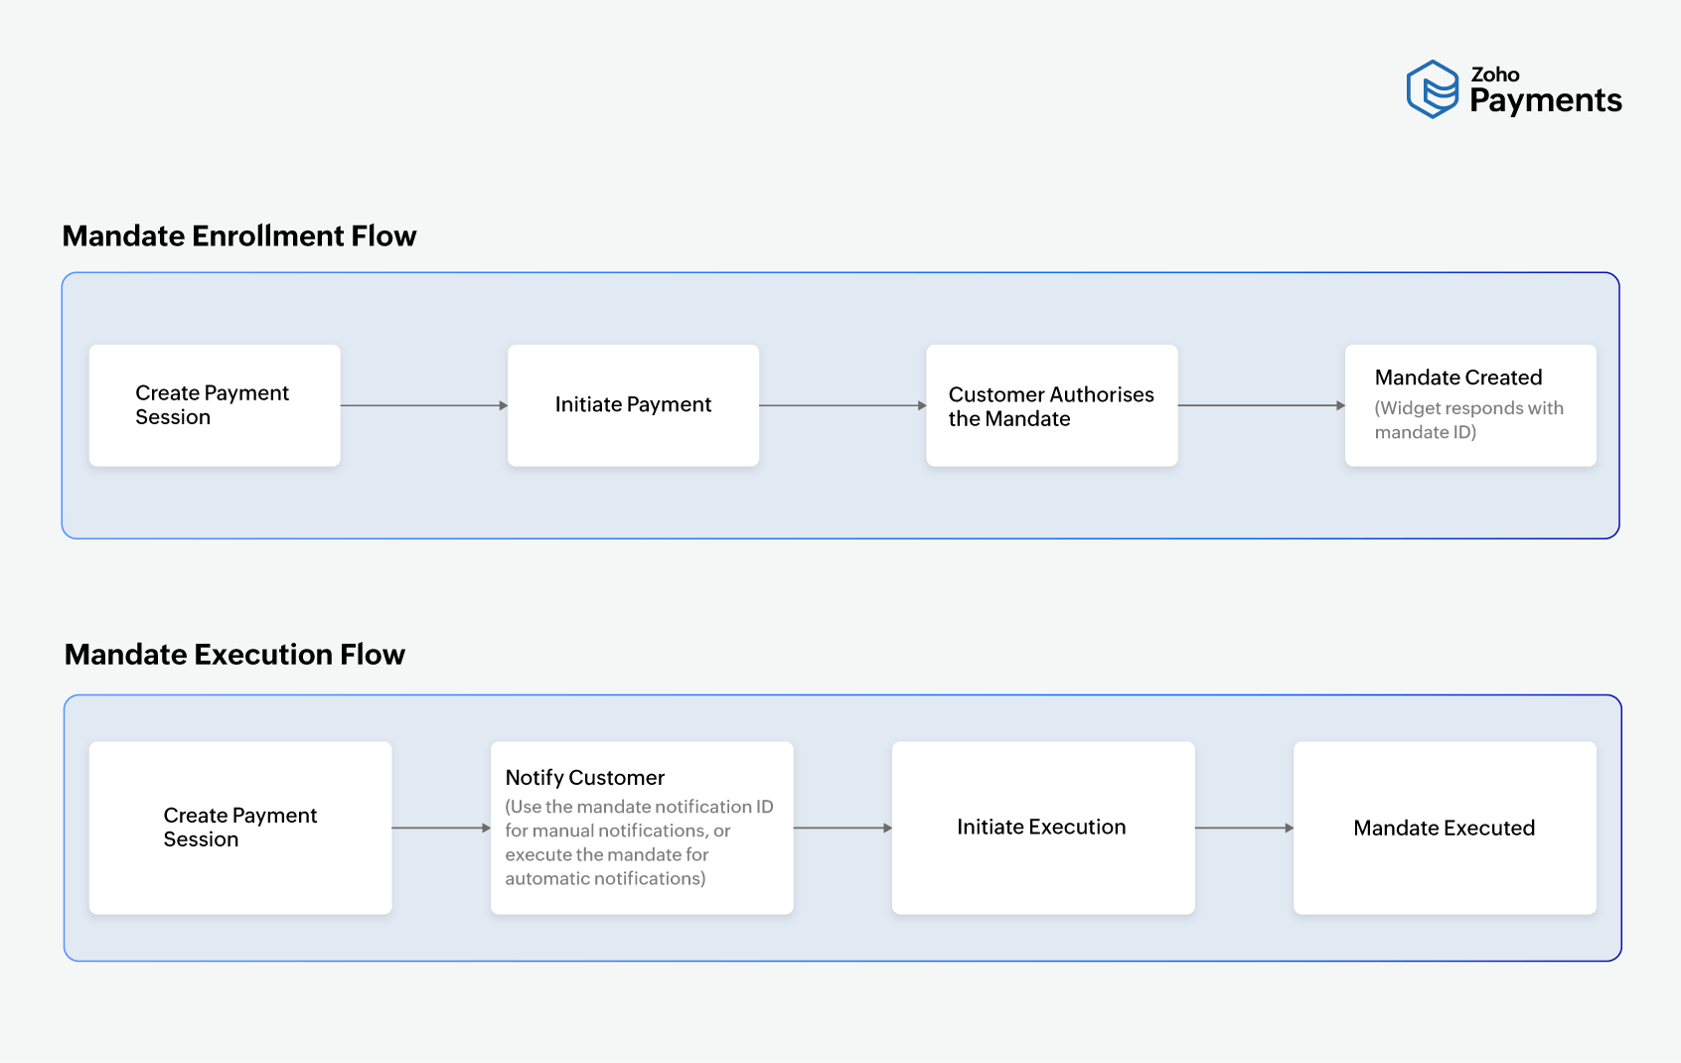Click Create Payment Session box in Enrollment Flow
Image resolution: width=1681 pixels, height=1063 pixels.
coord(215,405)
